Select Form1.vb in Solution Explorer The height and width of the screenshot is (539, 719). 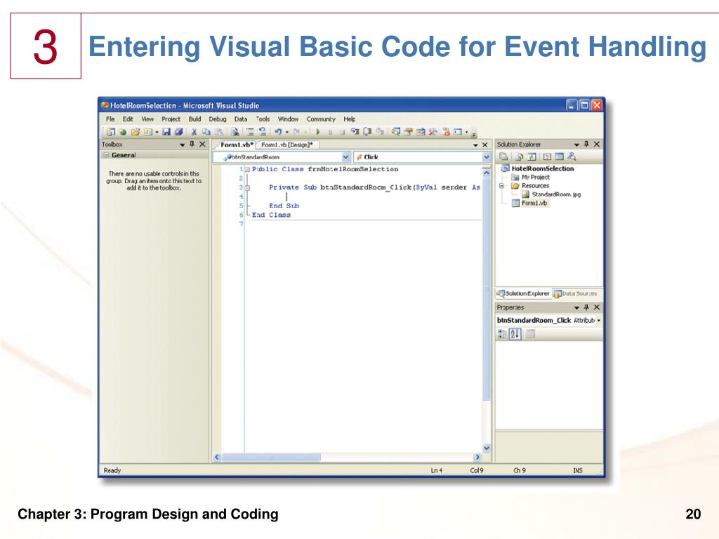pyautogui.click(x=534, y=203)
